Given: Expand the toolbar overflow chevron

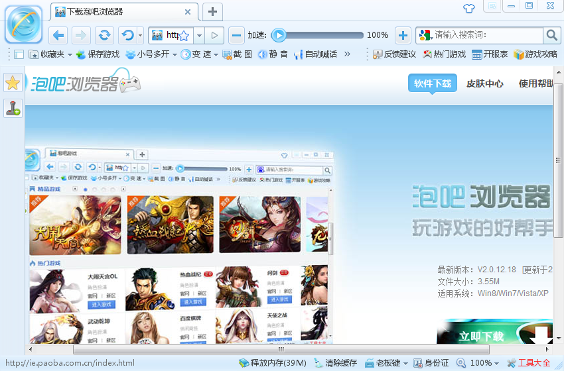Looking at the screenshot, I should click(x=347, y=54).
